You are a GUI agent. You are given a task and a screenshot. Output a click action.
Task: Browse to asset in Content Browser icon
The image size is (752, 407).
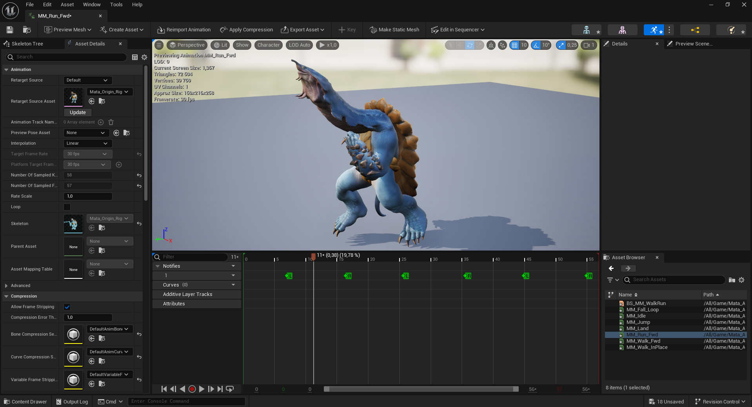tap(27, 30)
